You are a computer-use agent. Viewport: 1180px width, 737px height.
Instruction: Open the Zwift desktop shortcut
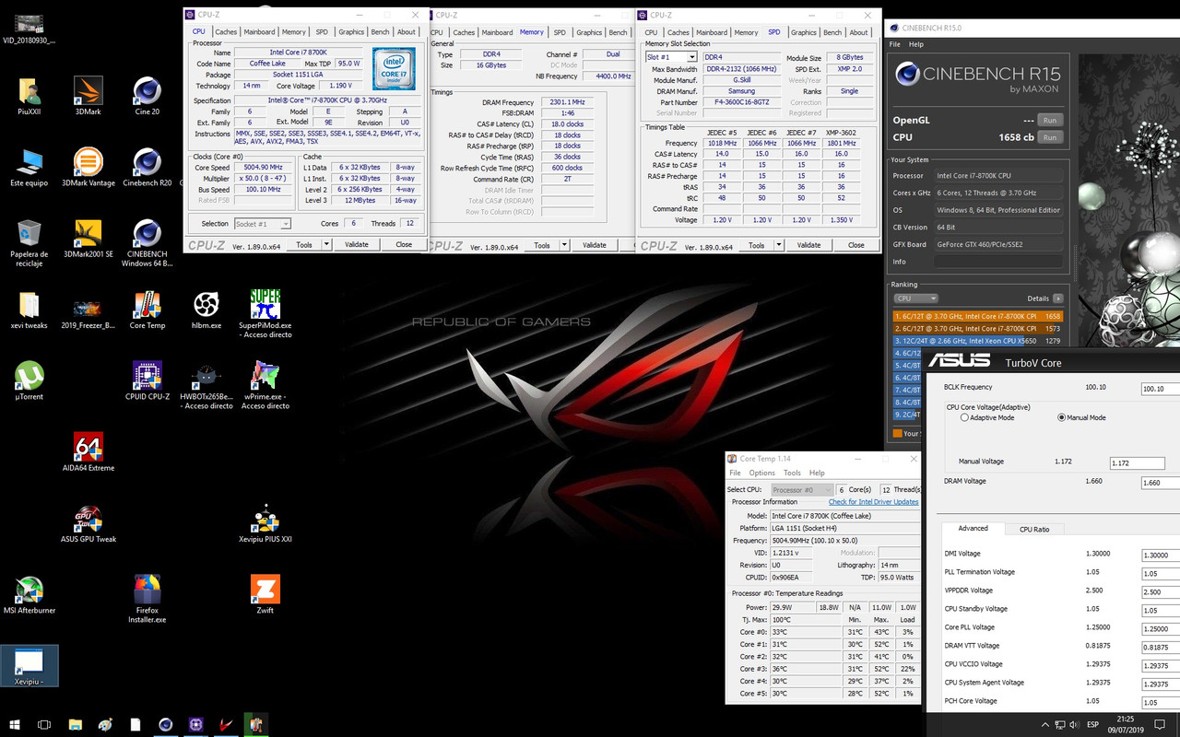pyautogui.click(x=265, y=596)
